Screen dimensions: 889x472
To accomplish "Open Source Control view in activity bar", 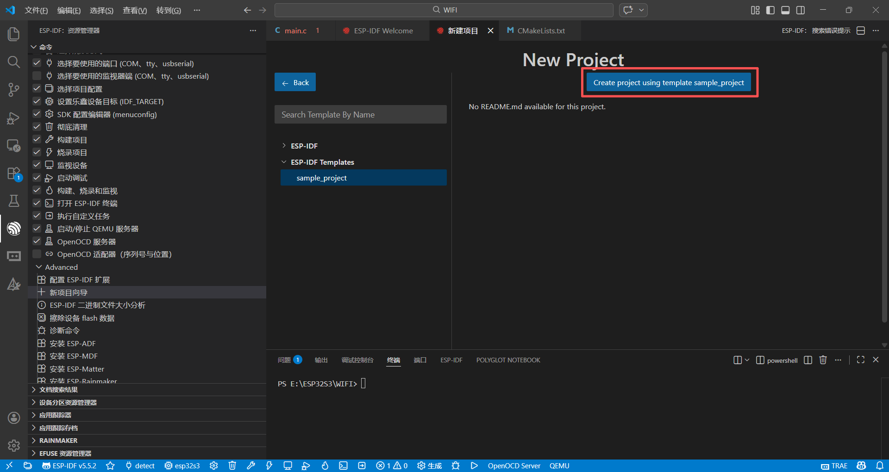I will pyautogui.click(x=14, y=90).
